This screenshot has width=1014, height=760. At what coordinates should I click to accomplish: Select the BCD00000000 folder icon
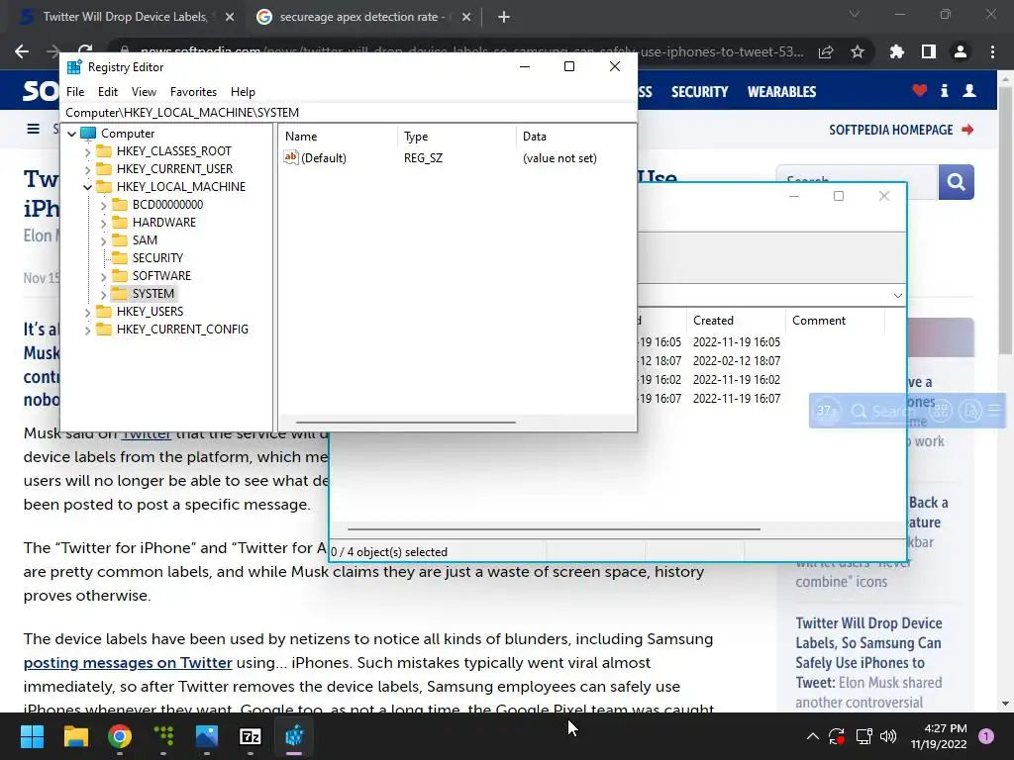[x=120, y=204]
